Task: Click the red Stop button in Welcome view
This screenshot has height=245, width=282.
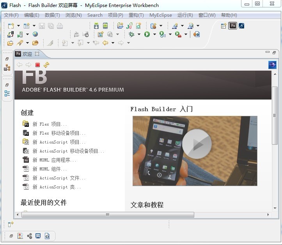Action: click(37, 65)
